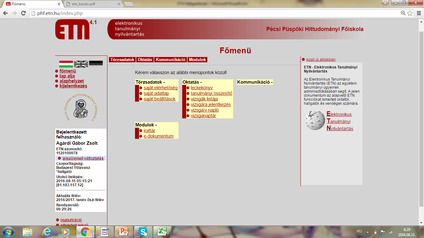424x238 pixels.
Task: Open the media player taskbar icon
Action: tap(65, 232)
